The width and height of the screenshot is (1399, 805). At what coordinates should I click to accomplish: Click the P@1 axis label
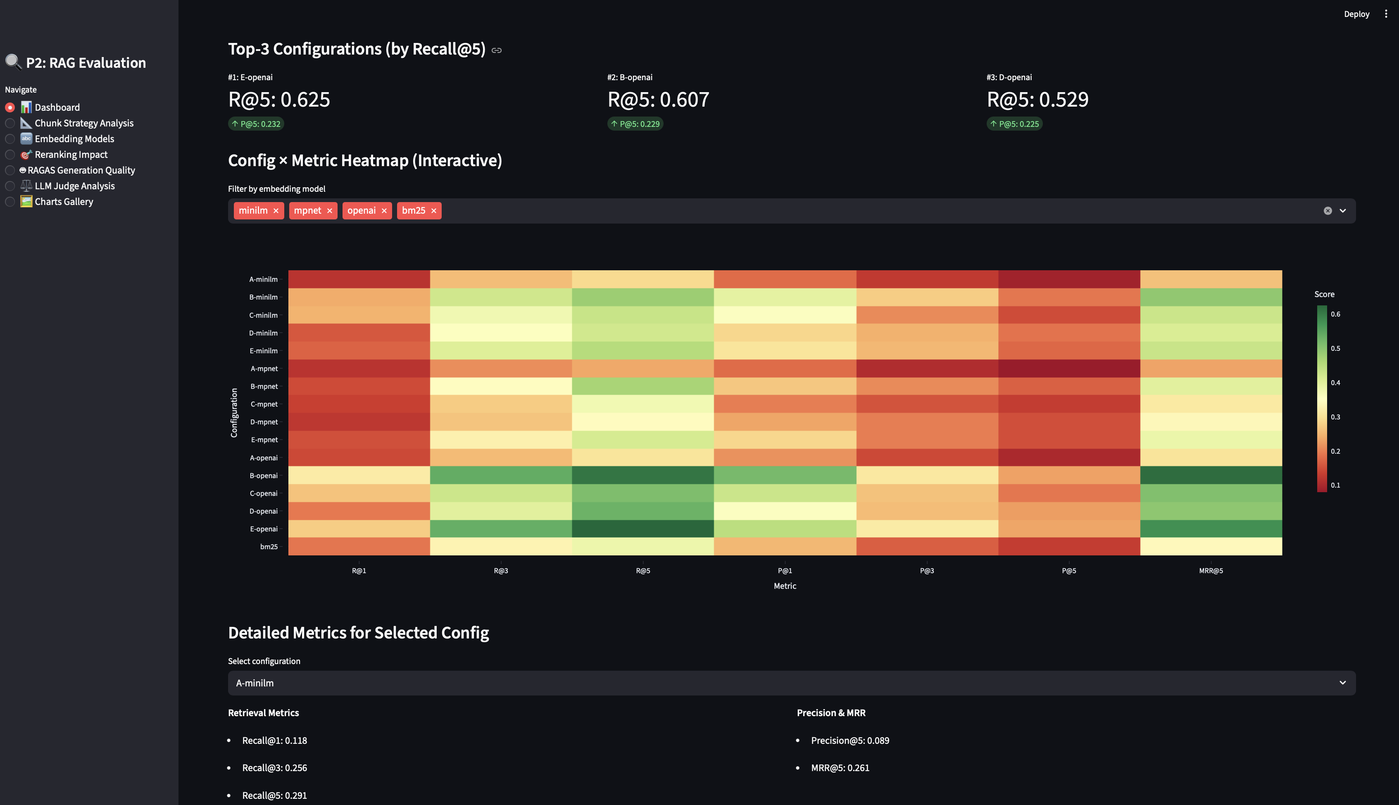785,571
